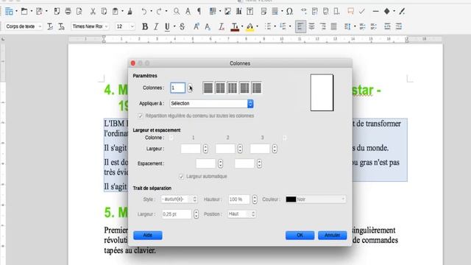Toggle formatting marks pilcrow icon
Screen dimensions: 471x265
point(199,12)
